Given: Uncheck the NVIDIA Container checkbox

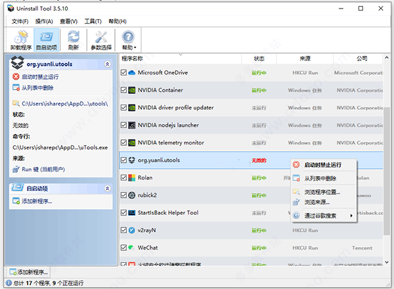Looking at the screenshot, I should click(123, 90).
